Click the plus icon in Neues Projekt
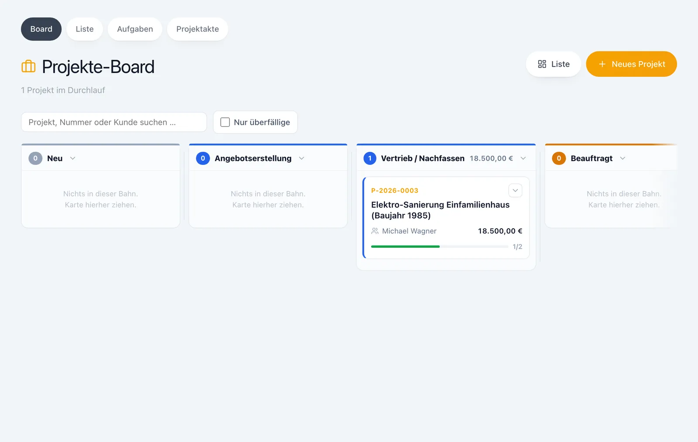This screenshot has height=442, width=698. pyautogui.click(x=602, y=64)
